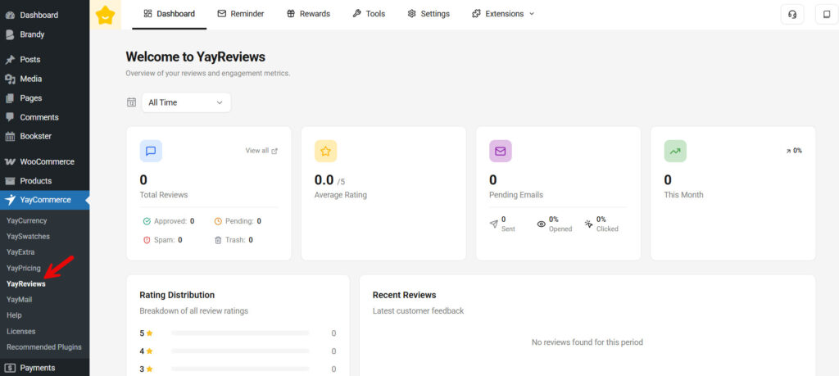Open the Recommended Plugins link
This screenshot has width=839, height=376.
44,347
